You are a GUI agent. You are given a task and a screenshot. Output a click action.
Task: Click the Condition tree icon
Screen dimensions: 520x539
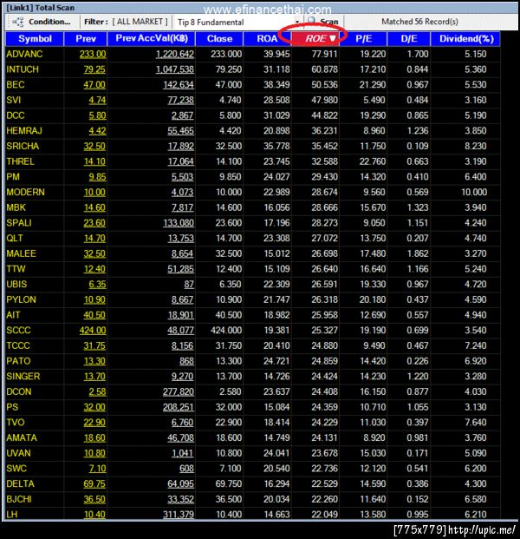pyautogui.click(x=18, y=22)
